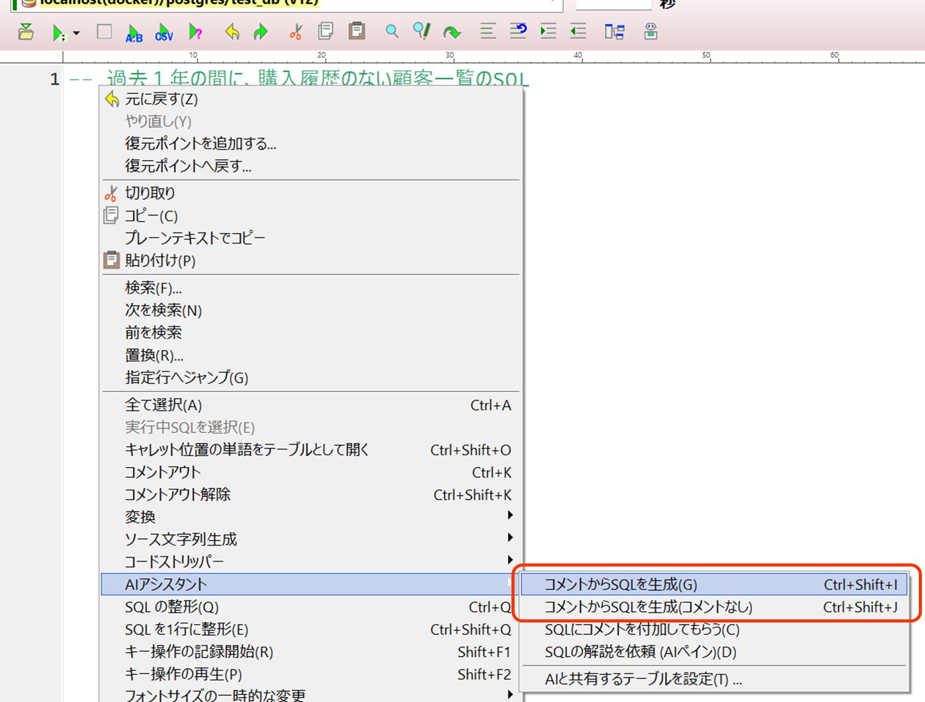The width and height of the screenshot is (925, 702).
Task: Click the run-and-export CSV icon
Action: (x=164, y=33)
